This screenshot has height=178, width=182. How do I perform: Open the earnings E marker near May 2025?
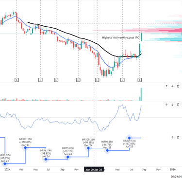122,80
